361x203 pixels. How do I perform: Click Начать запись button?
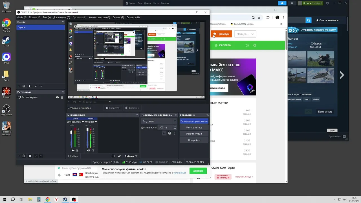tap(194, 127)
